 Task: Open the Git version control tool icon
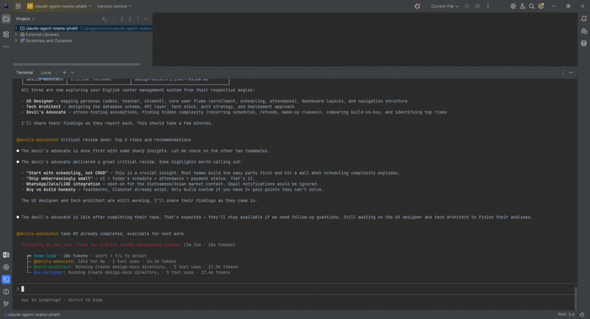tap(6, 303)
